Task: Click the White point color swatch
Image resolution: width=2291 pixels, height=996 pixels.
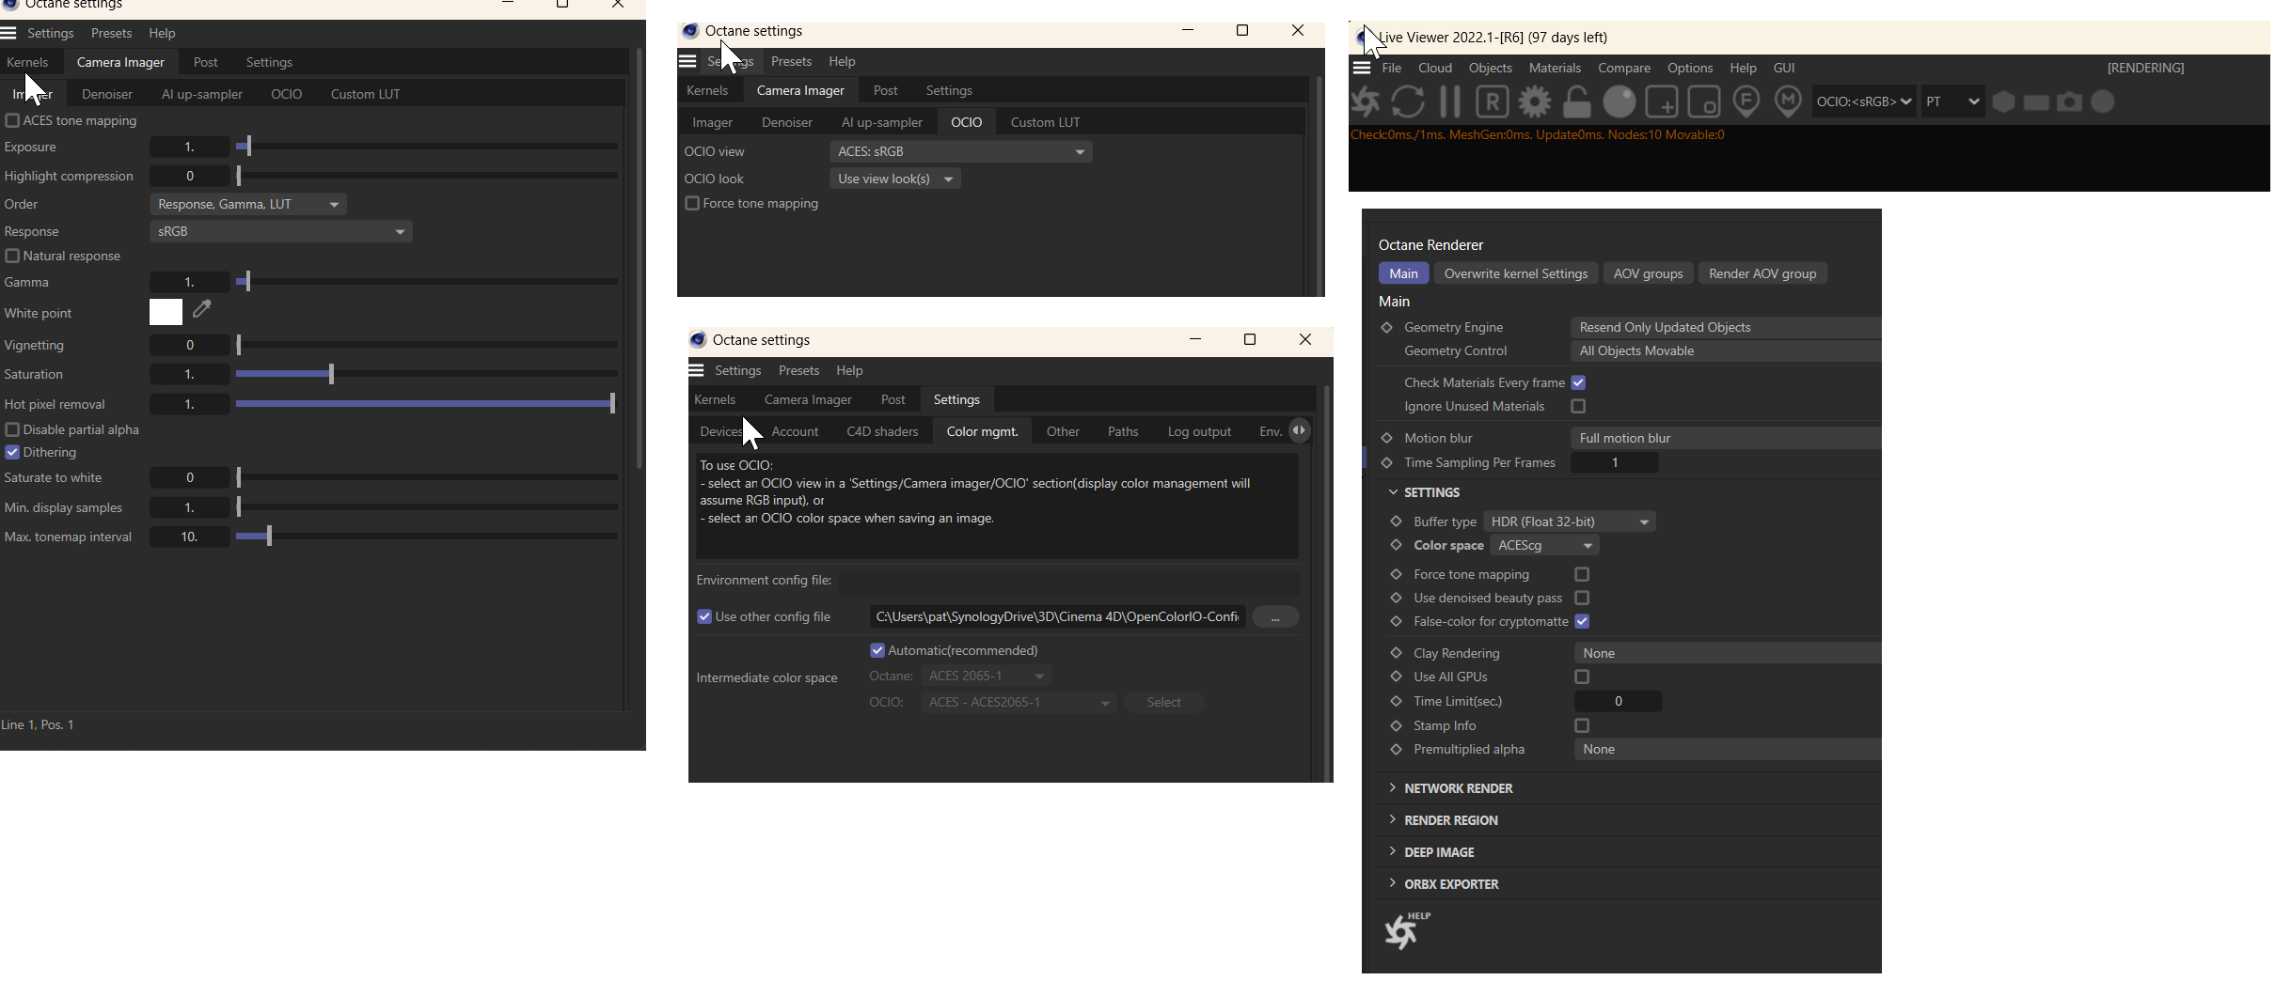Action: [166, 312]
